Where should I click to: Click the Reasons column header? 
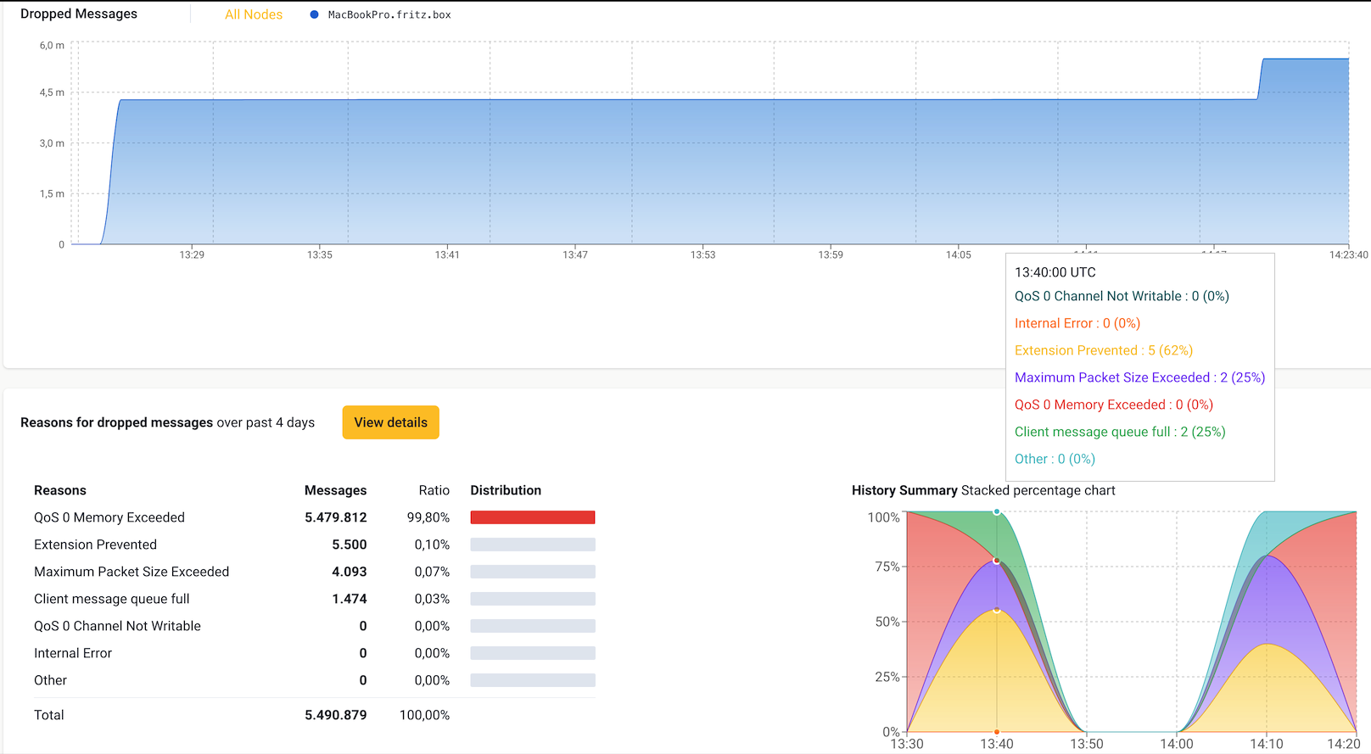[60, 490]
